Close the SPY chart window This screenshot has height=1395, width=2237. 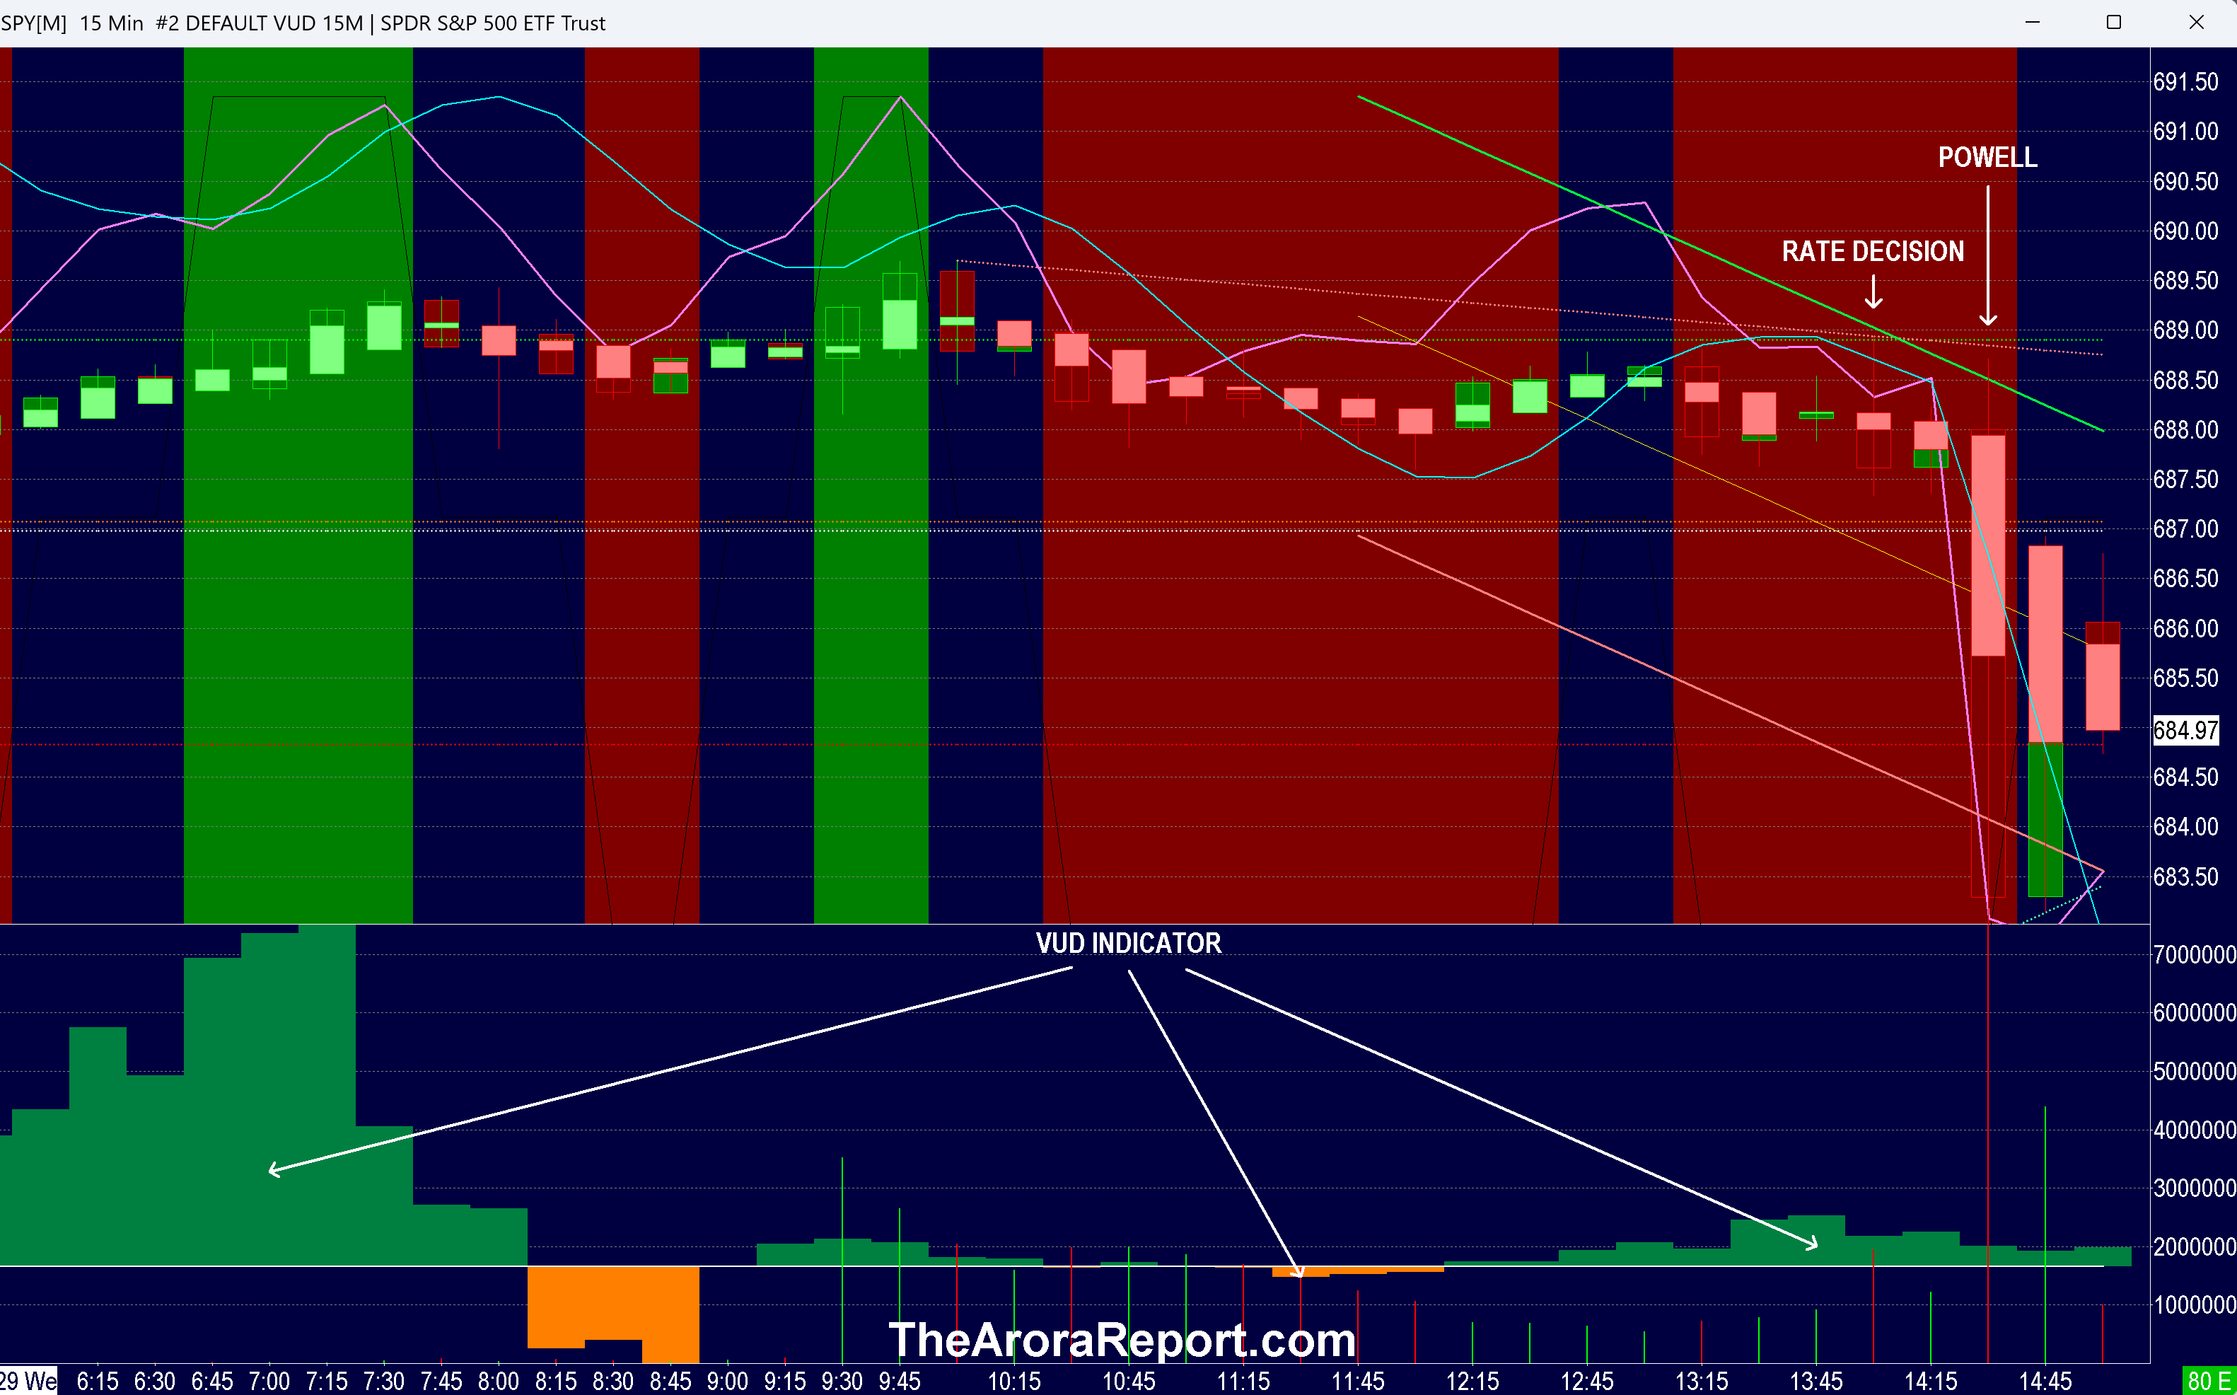click(2195, 22)
